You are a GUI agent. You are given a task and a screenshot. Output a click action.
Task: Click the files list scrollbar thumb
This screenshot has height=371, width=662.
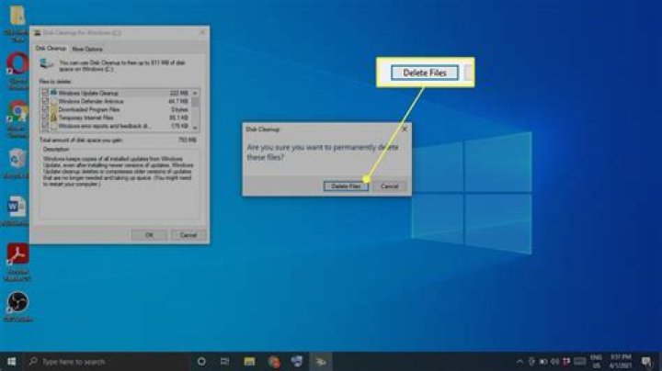(195, 102)
